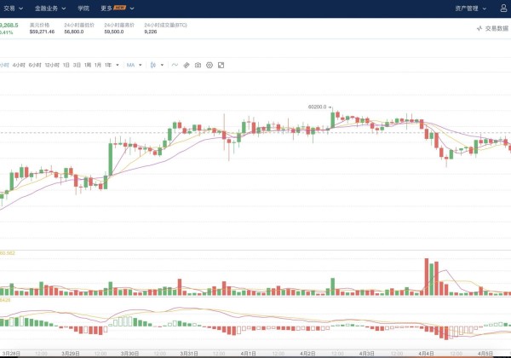The height and width of the screenshot is (358, 511).
Task: Open the 资产管理 dropdown menu
Action: [468, 8]
